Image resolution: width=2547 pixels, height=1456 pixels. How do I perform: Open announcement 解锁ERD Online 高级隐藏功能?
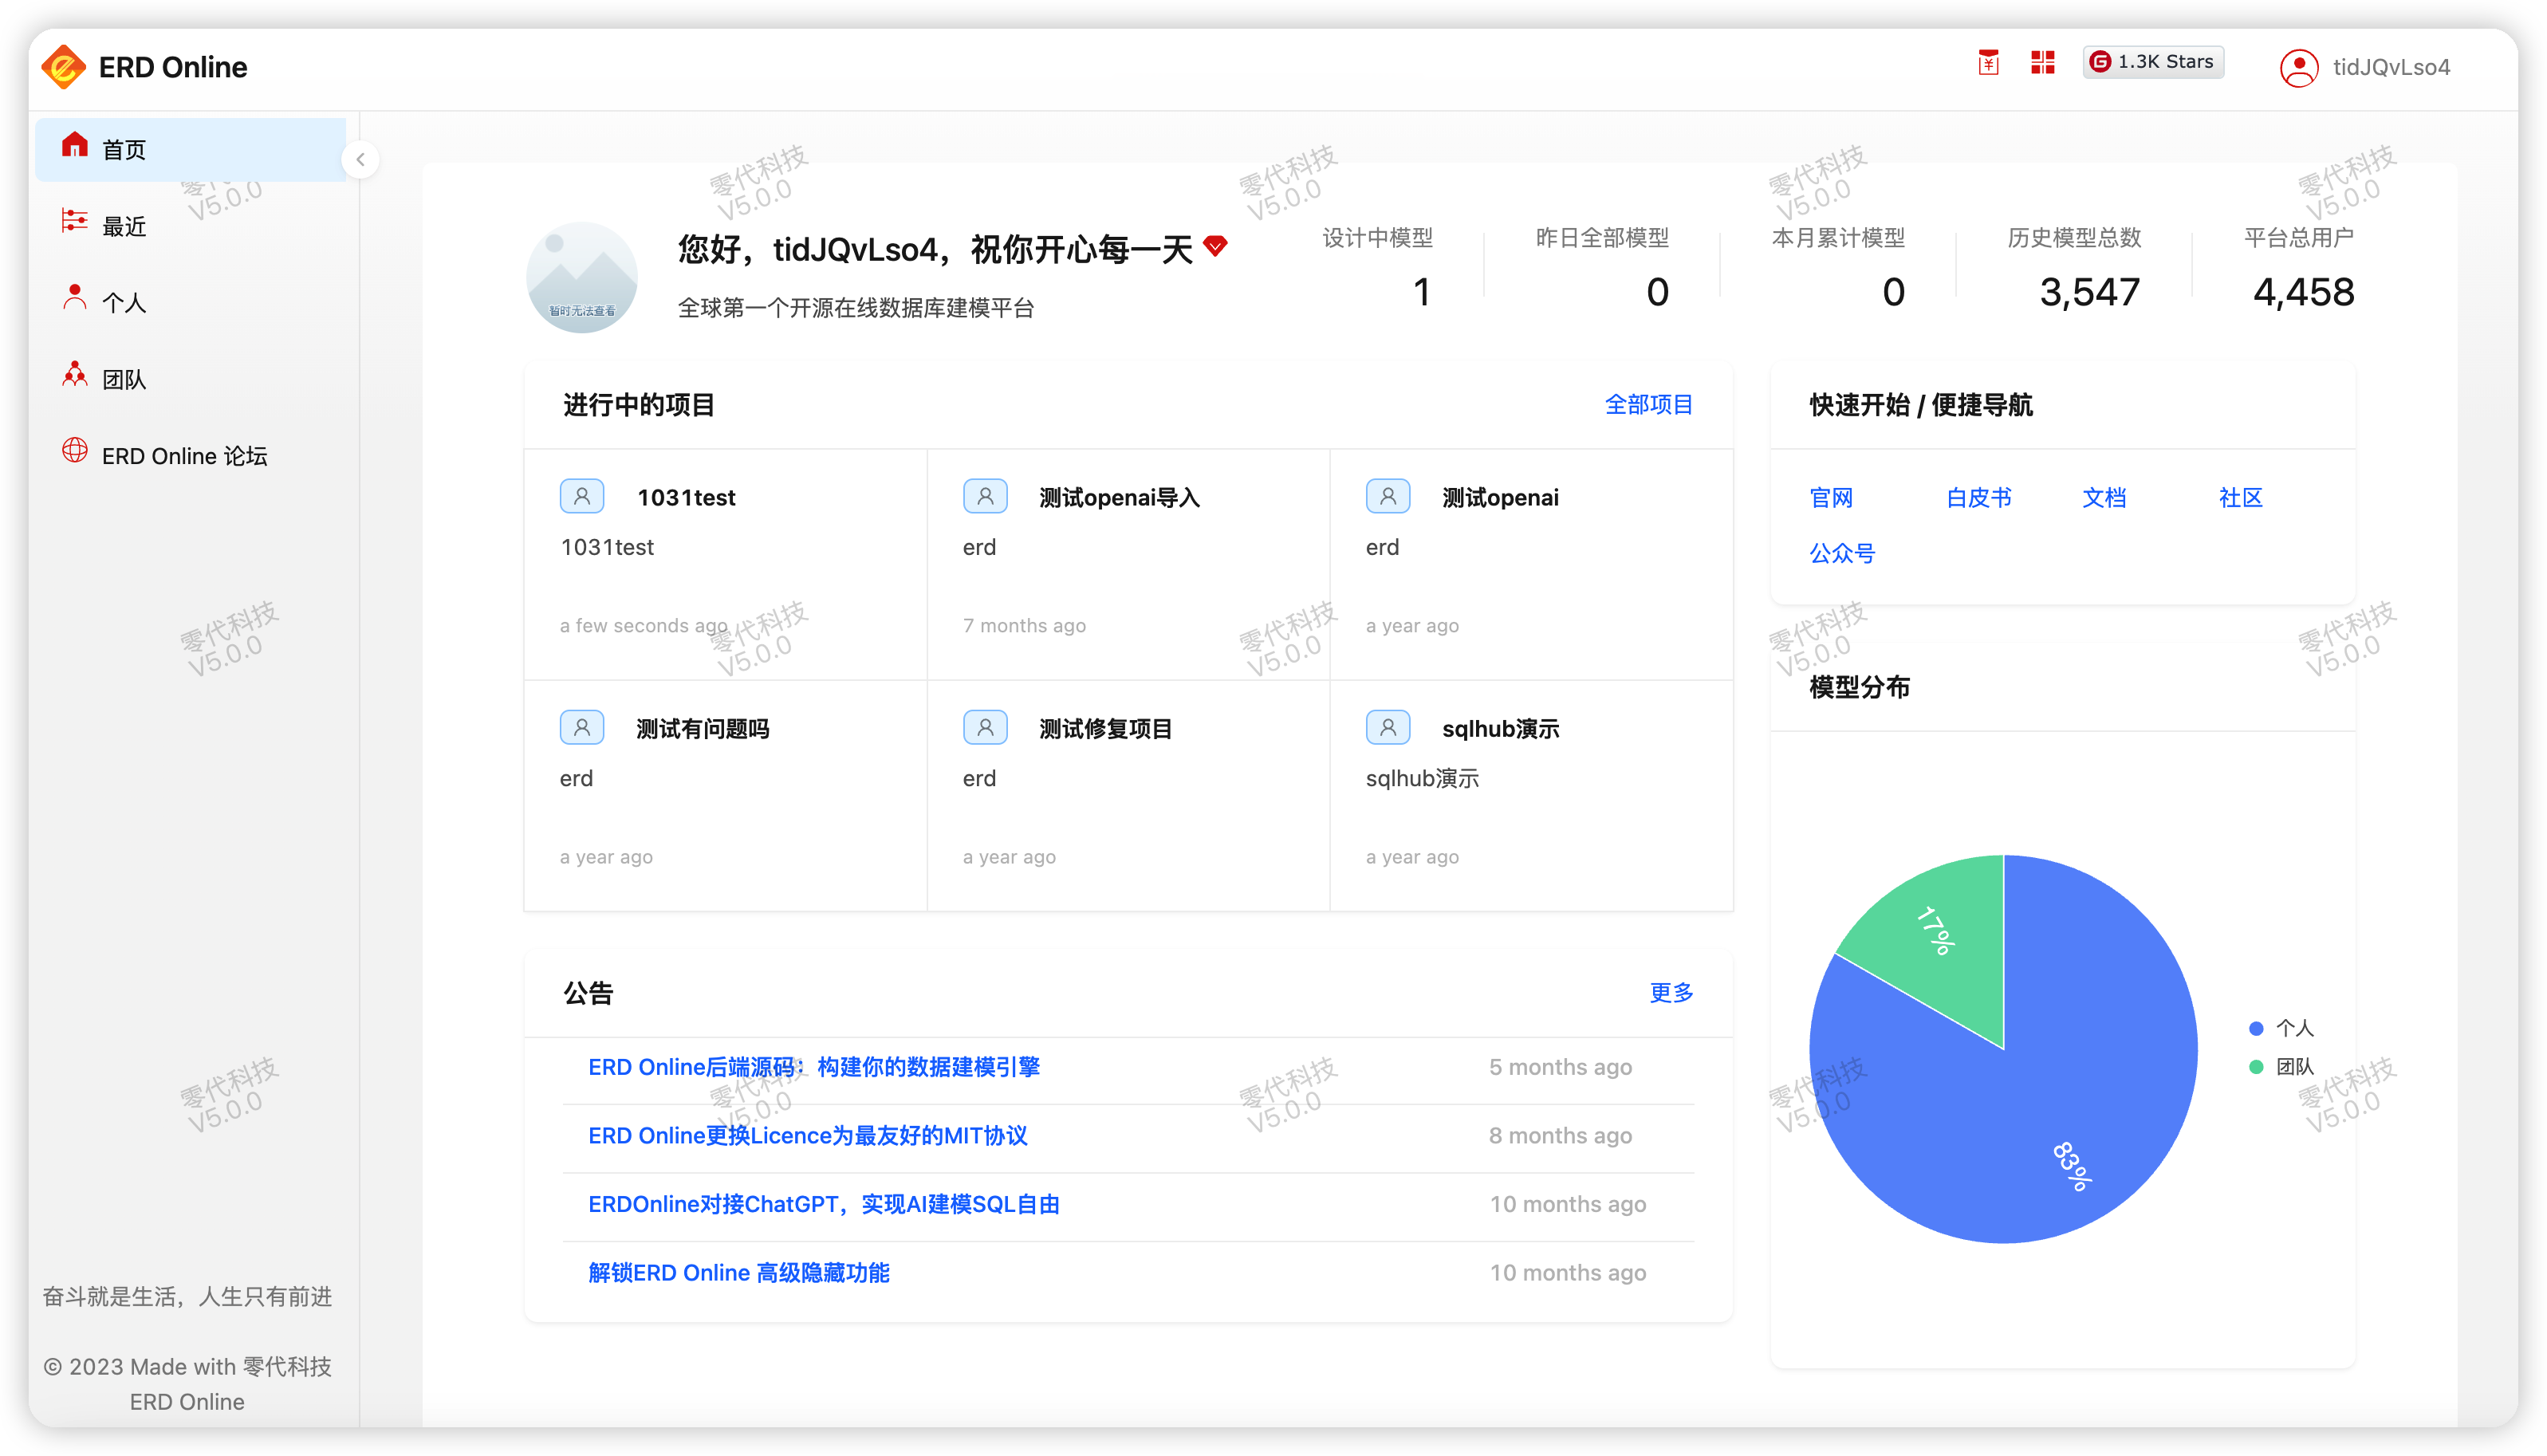click(739, 1272)
